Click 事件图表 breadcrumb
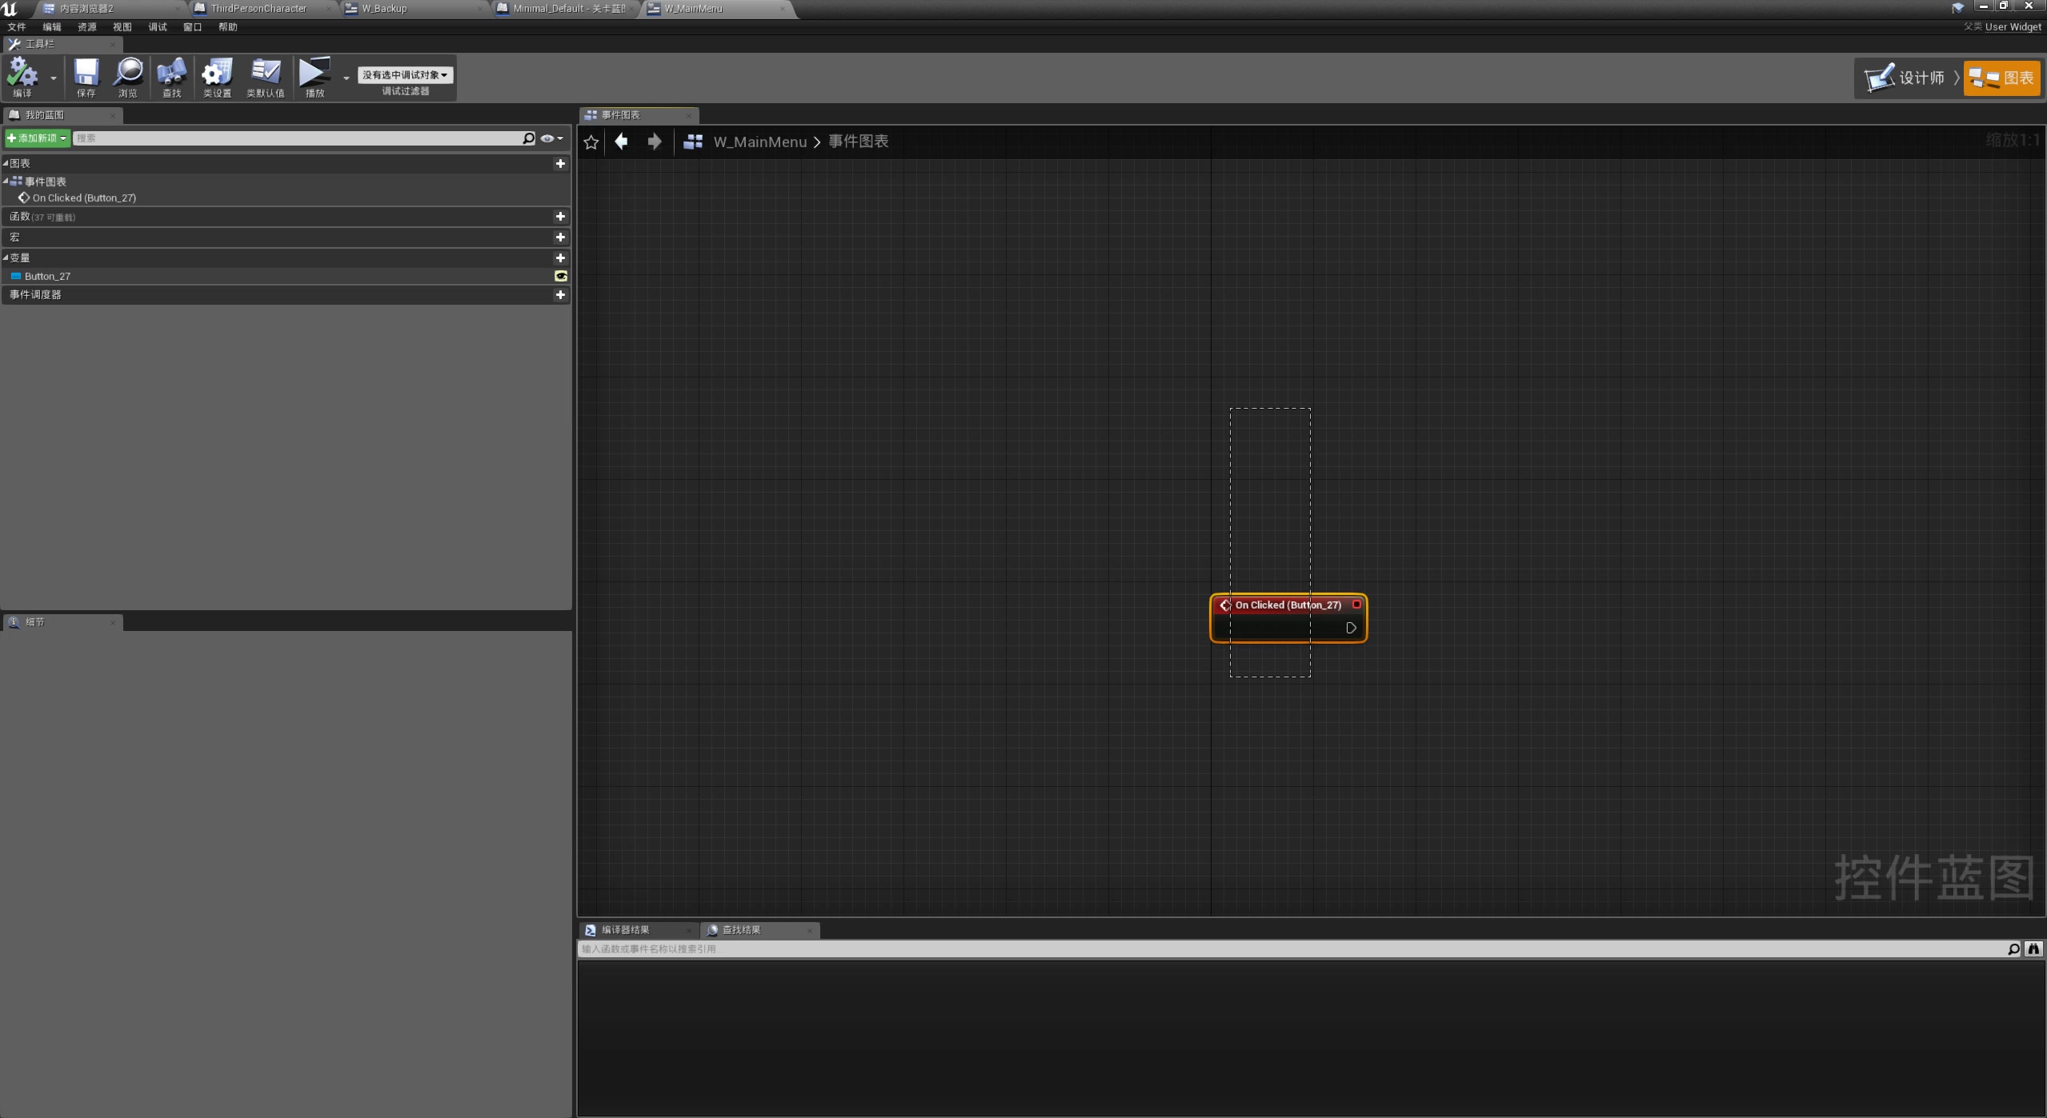The height and width of the screenshot is (1118, 2047). 858,142
